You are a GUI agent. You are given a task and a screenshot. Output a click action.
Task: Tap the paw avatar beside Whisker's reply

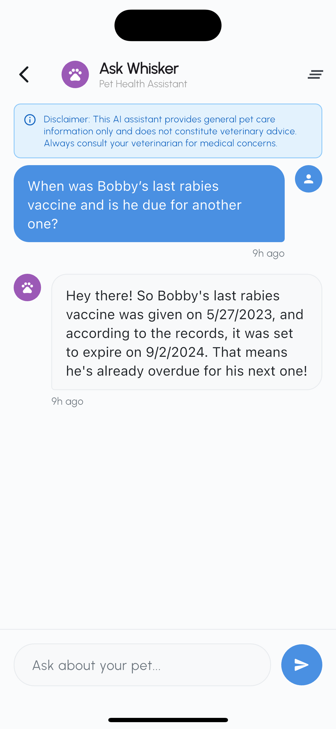click(27, 287)
